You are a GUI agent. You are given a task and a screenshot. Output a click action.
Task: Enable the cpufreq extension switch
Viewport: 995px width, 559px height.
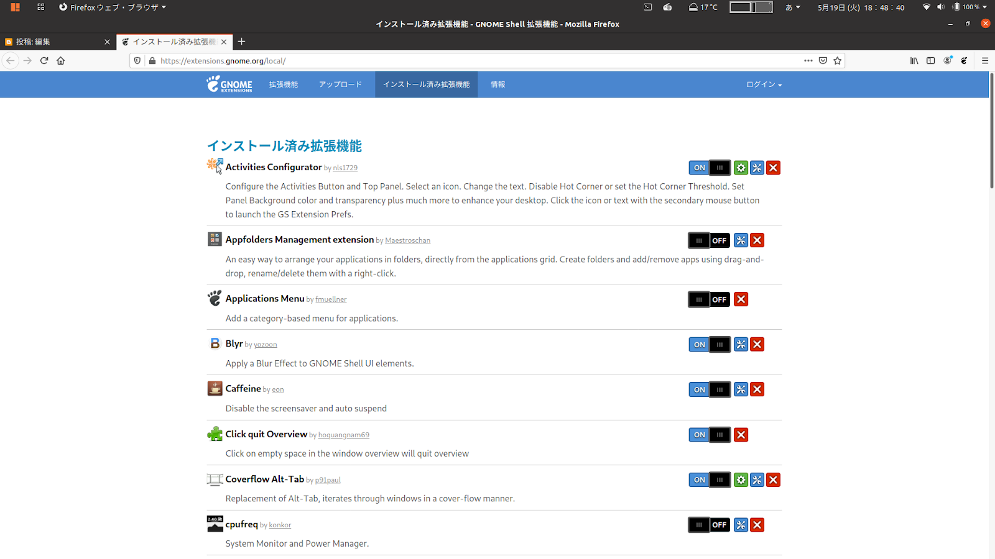point(710,525)
